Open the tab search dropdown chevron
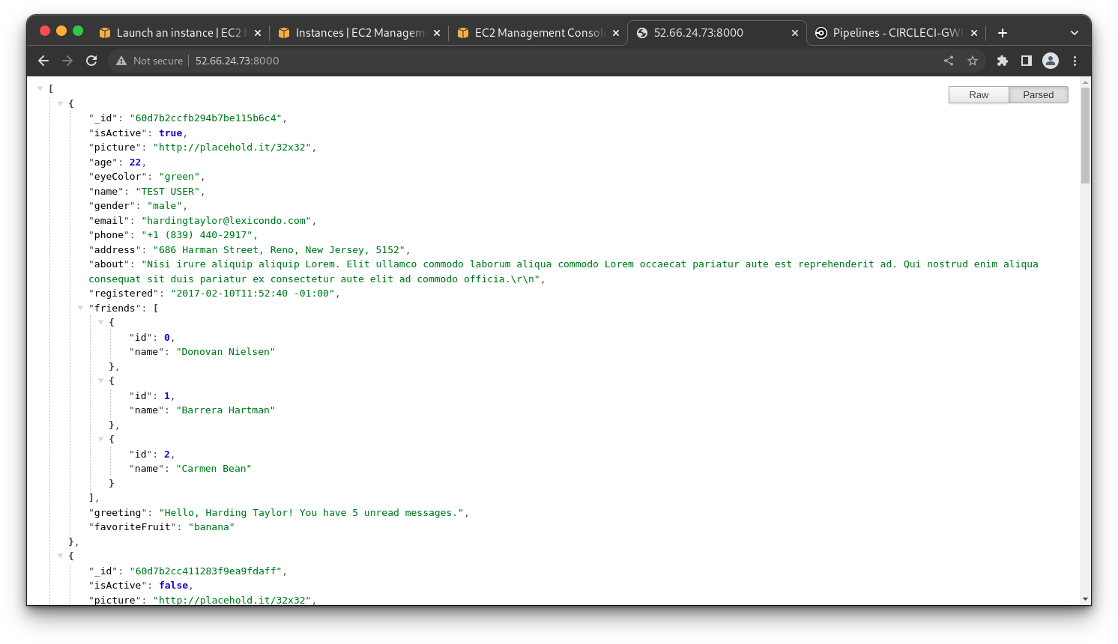This screenshot has height=644, width=1118. tap(1075, 33)
